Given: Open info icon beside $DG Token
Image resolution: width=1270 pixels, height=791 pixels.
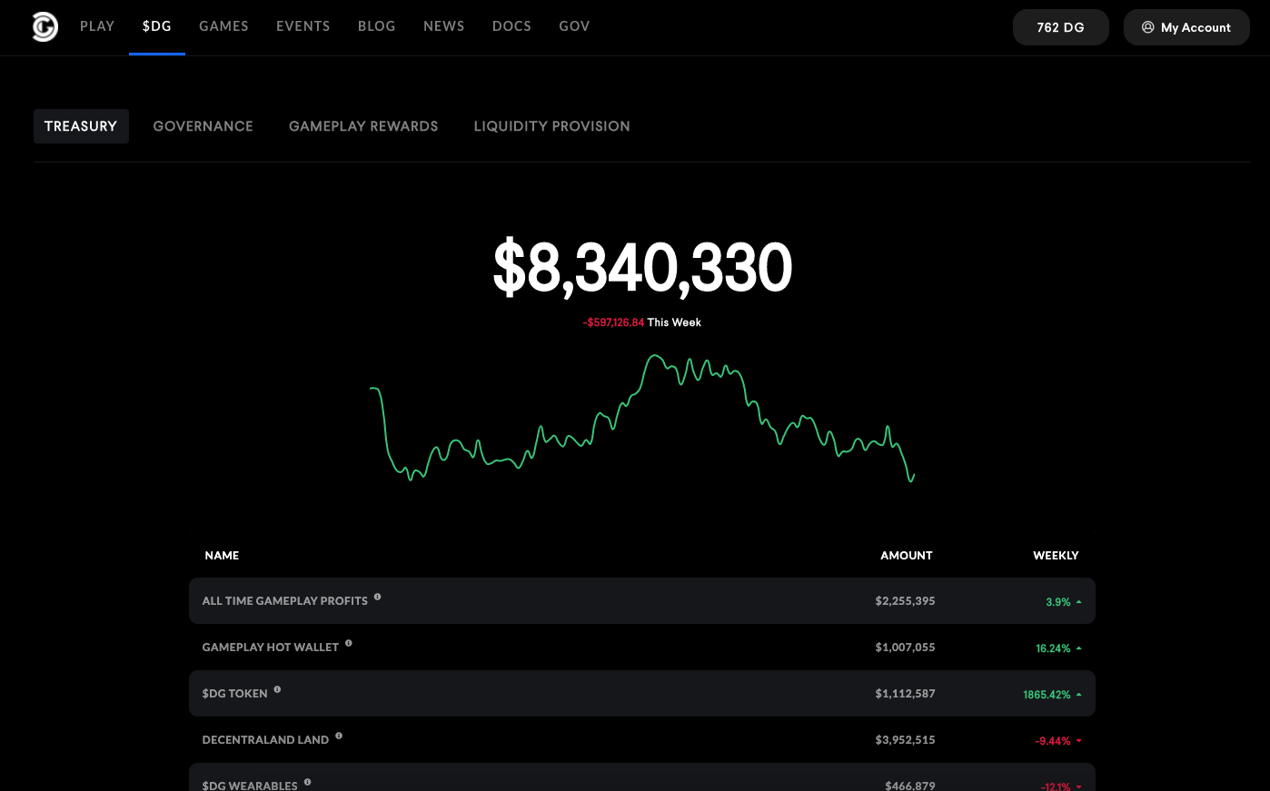Looking at the screenshot, I should [x=277, y=689].
